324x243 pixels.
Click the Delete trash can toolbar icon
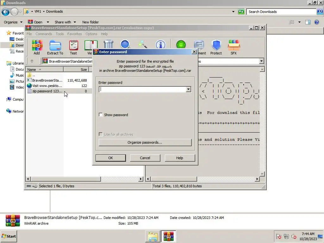(x=108, y=44)
